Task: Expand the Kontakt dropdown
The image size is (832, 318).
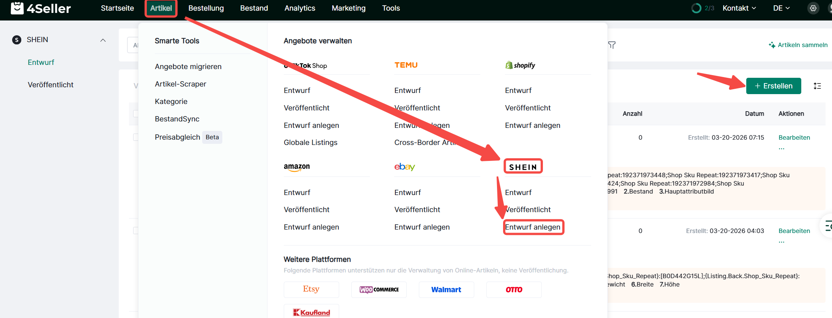Action: click(739, 8)
